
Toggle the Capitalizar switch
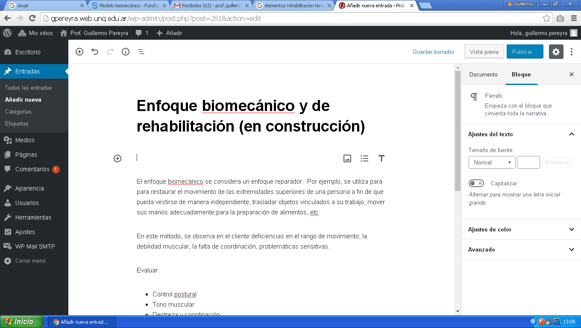coord(476,183)
